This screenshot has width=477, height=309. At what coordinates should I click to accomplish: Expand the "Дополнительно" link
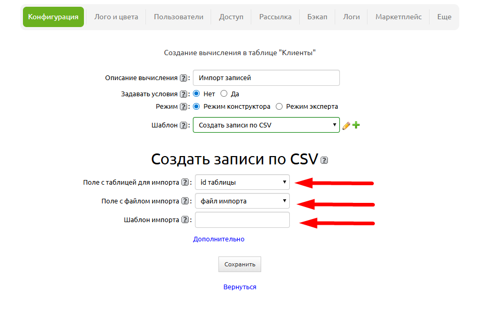218,239
